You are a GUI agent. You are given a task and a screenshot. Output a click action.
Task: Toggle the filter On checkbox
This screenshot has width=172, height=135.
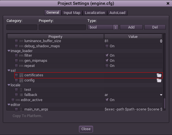(107, 56)
